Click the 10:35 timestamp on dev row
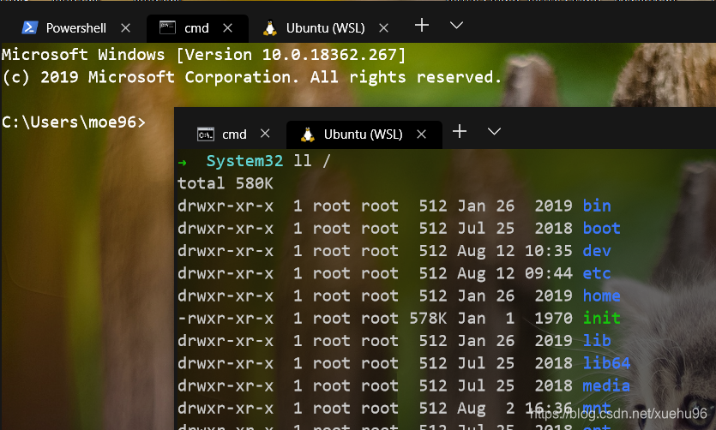The width and height of the screenshot is (716, 430). (x=549, y=251)
